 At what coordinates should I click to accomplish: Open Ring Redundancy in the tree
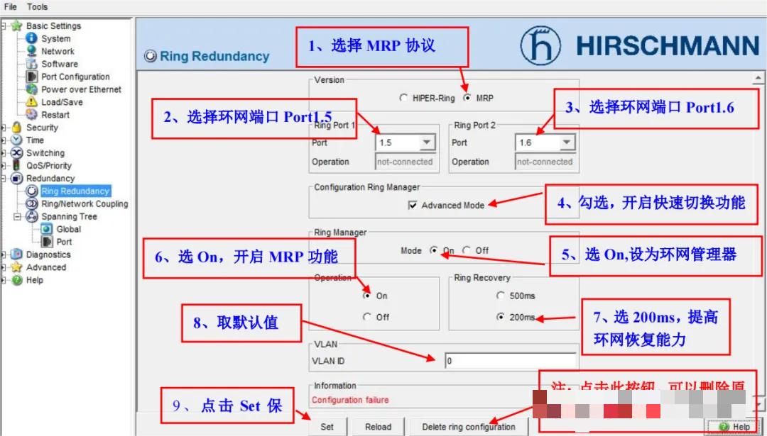(x=75, y=191)
